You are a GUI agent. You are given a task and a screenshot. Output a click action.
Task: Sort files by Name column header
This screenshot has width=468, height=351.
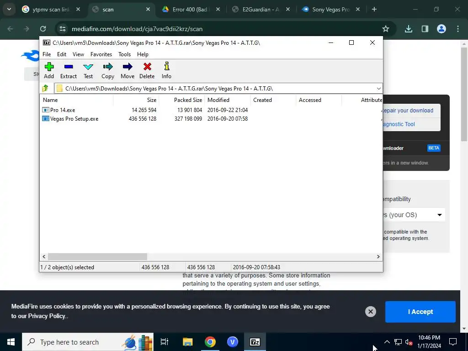pyautogui.click(x=76, y=100)
